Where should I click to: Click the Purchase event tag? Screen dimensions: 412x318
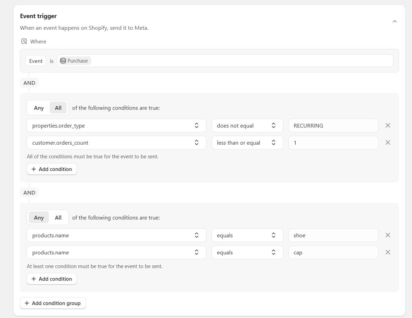(x=74, y=61)
